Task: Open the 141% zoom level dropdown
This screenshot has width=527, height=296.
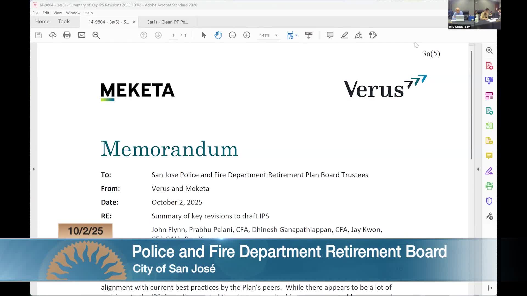Action: coord(276,35)
